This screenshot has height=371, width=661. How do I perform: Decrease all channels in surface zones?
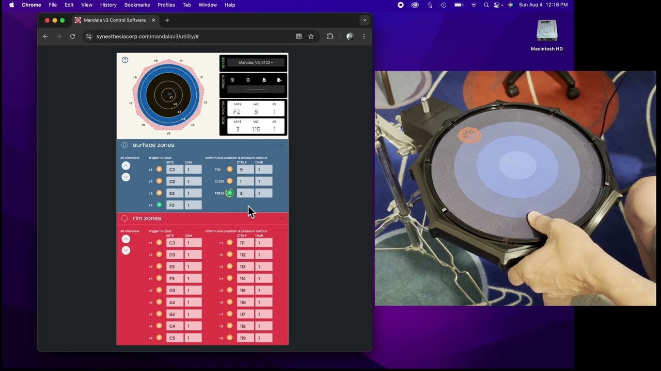(x=125, y=177)
